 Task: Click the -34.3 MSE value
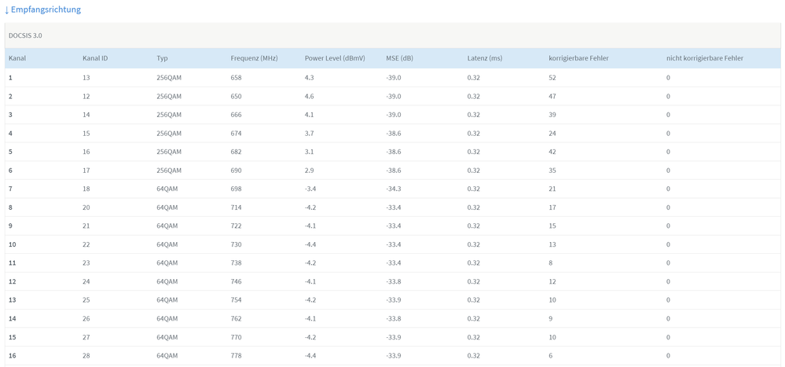click(x=394, y=189)
